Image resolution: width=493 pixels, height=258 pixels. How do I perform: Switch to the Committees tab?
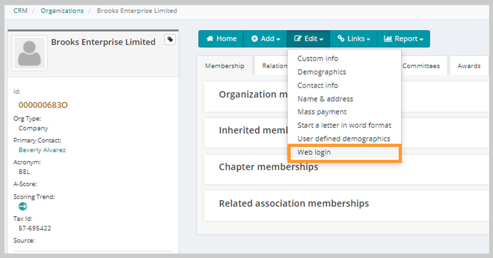click(x=421, y=66)
